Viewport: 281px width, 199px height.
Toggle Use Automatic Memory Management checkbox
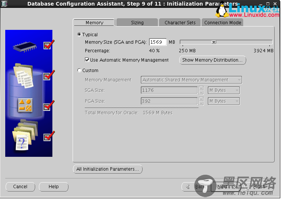tap(87, 60)
